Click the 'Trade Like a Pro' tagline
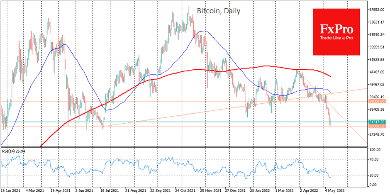This screenshot has height=195, width=390. [336, 38]
